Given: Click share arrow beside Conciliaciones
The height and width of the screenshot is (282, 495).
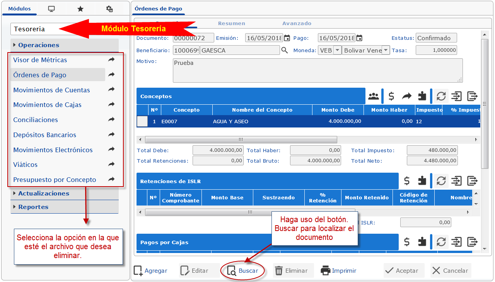Looking at the screenshot, I should point(111,120).
